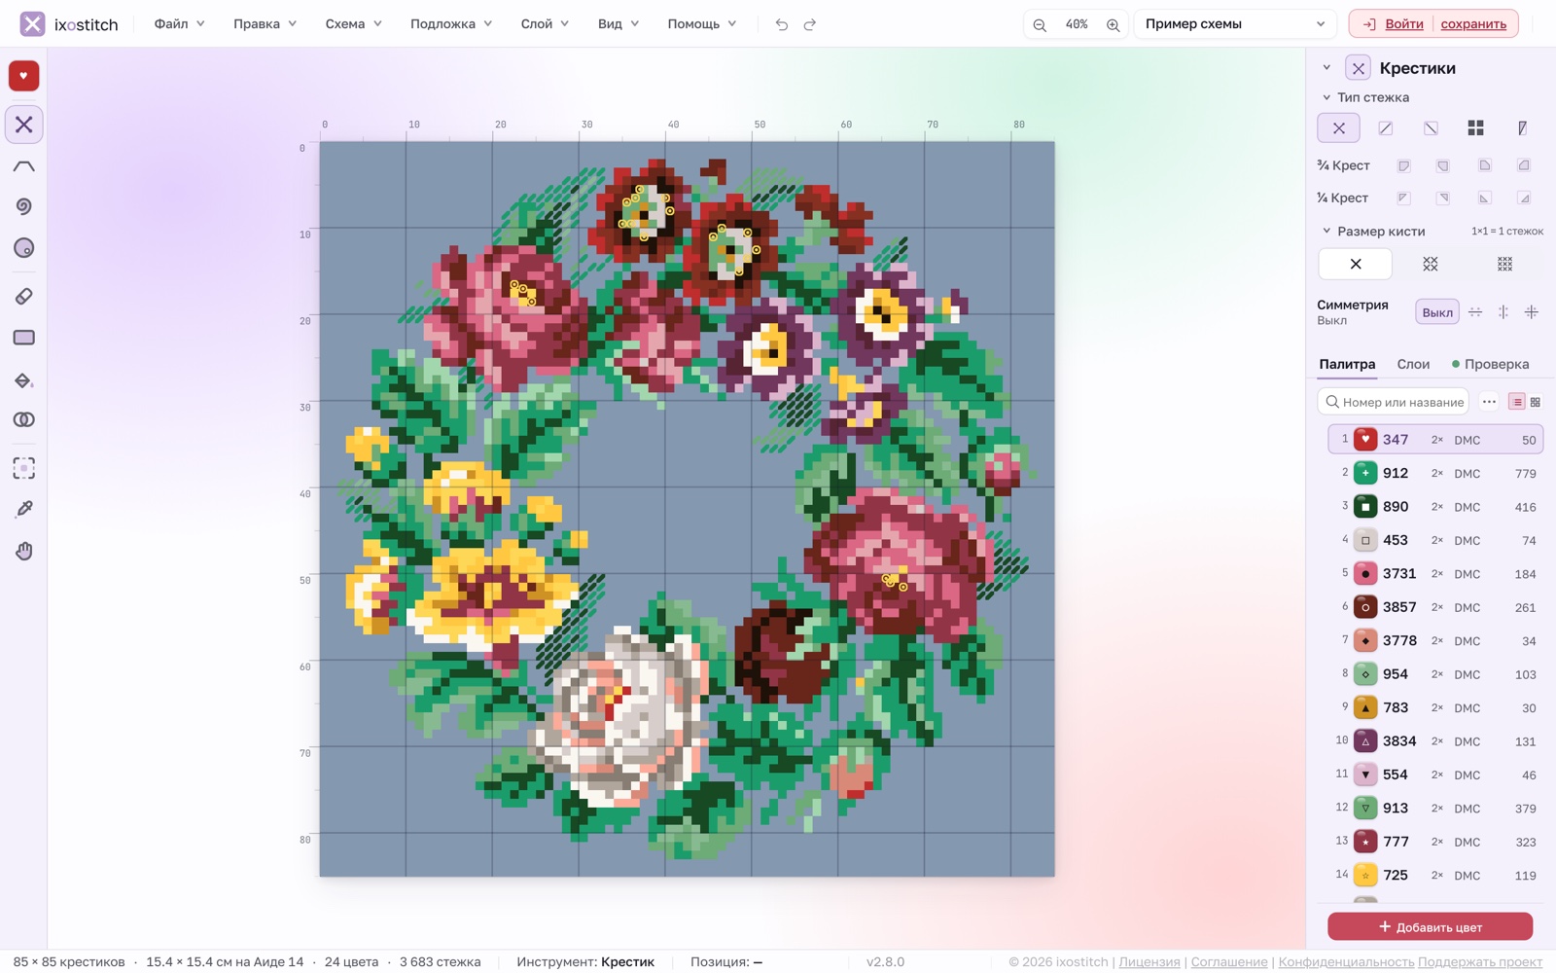Select the cross stitch tool in left toolbar
Image resolution: width=1556 pixels, height=973 pixels.
24,125
